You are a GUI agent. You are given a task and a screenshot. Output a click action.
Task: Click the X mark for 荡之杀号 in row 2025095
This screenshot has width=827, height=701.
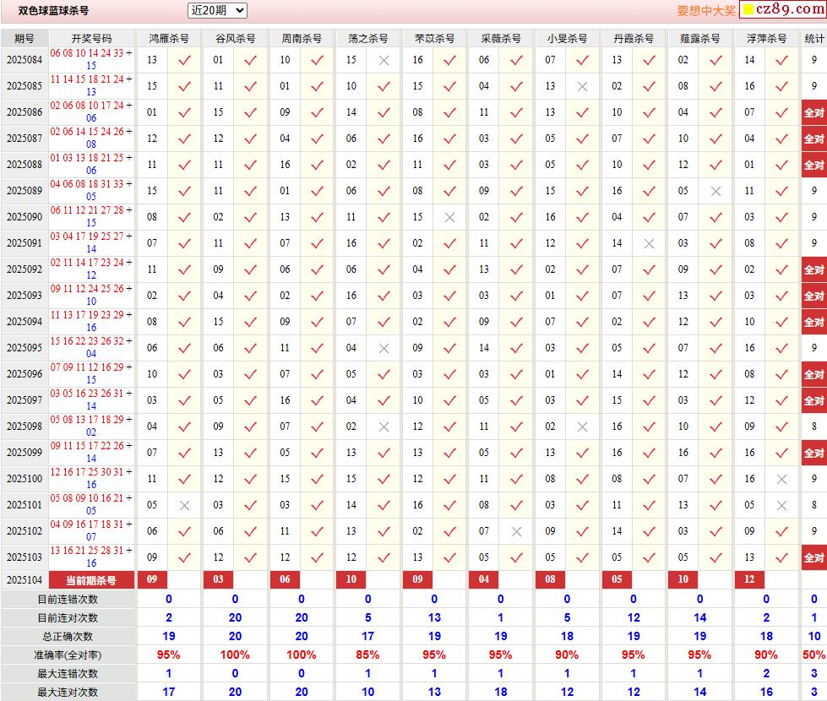coord(384,349)
